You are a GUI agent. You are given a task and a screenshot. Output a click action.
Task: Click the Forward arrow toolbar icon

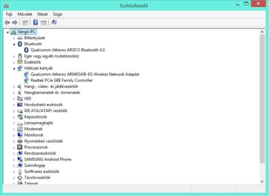pos(15,23)
